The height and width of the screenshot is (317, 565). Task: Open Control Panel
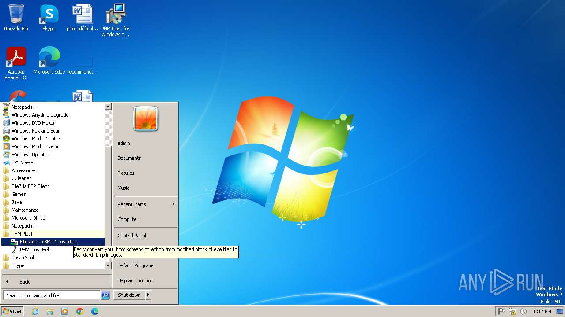[x=146, y=236]
